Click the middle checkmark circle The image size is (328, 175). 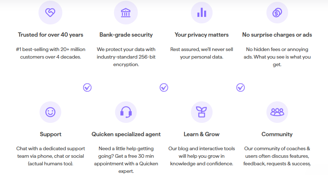[x=164, y=87]
